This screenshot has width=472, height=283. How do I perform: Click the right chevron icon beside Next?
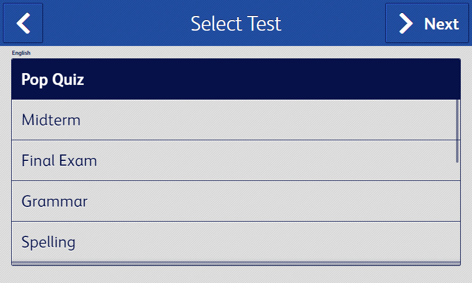pos(406,23)
